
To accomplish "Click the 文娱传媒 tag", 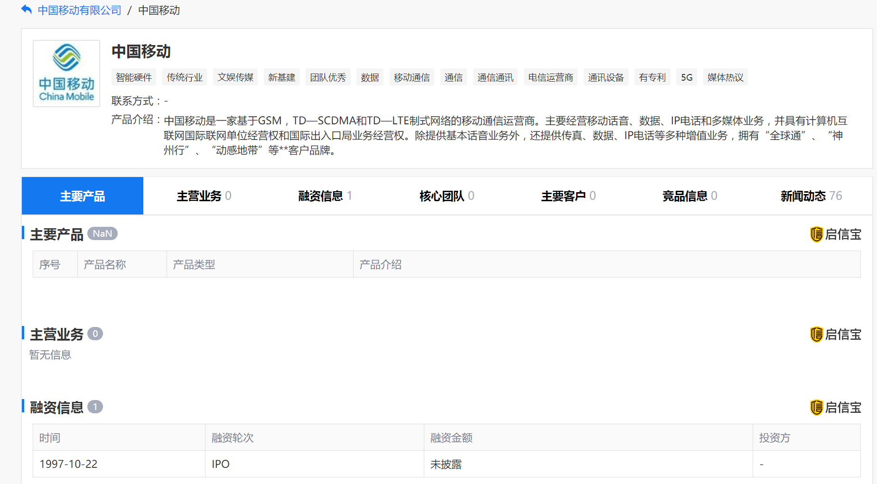I will 235,77.
